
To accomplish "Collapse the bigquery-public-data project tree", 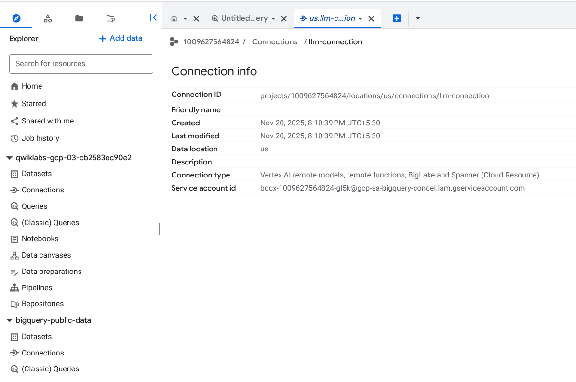I will [9, 320].
